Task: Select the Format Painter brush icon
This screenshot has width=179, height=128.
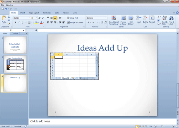Action: [x=9, y=23]
